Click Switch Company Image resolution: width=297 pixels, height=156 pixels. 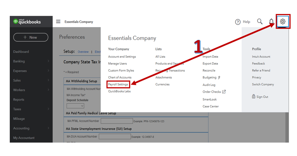(263, 84)
